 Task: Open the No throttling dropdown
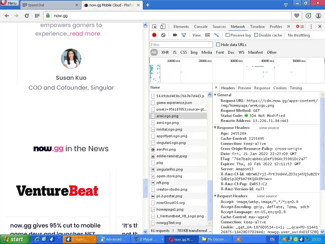coord(299,35)
